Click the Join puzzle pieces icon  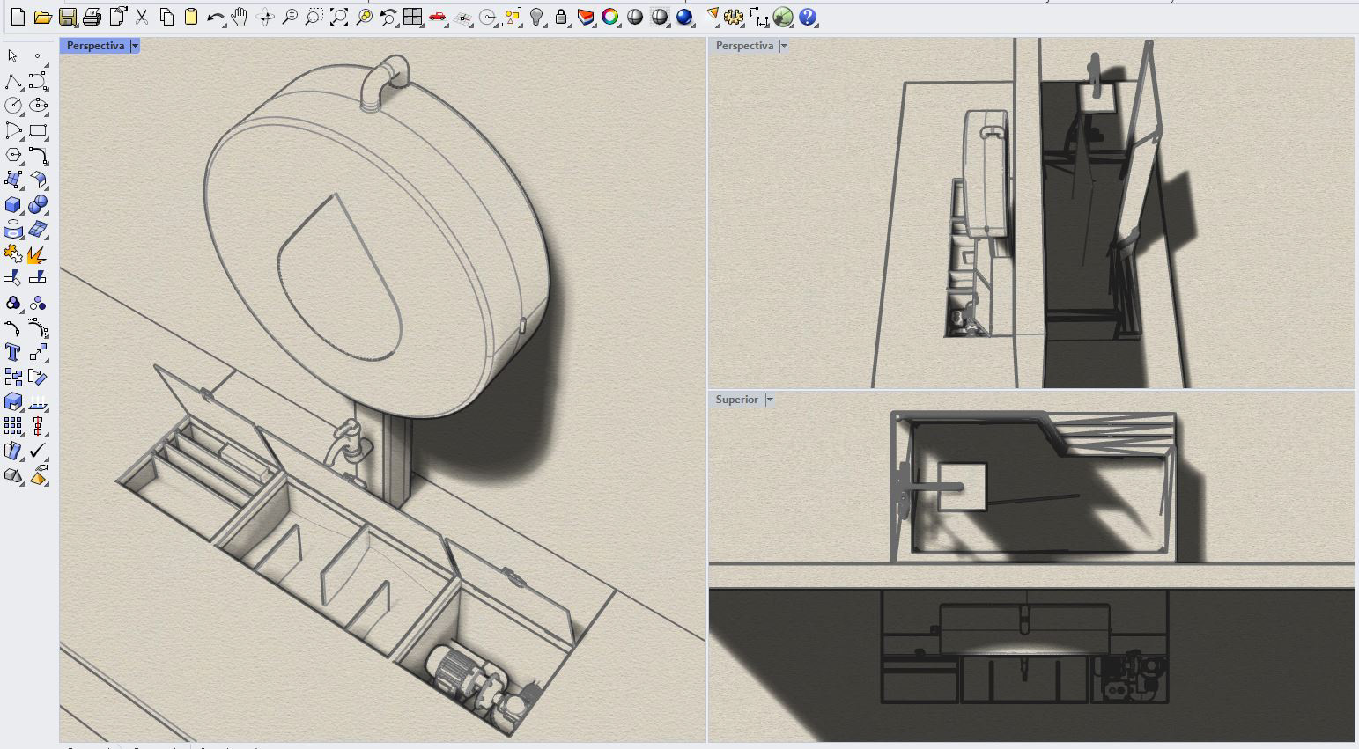click(x=12, y=255)
